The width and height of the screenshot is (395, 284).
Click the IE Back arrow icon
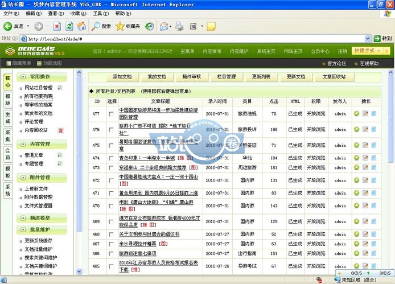pos(7,26)
